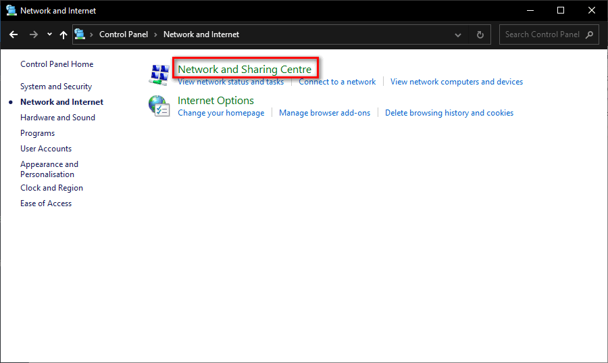Click the Control Panel breadcrumb
The width and height of the screenshot is (608, 363).
tap(124, 34)
